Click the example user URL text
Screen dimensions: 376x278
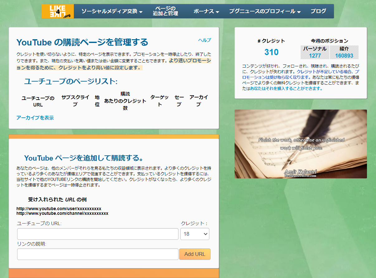tap(59, 209)
